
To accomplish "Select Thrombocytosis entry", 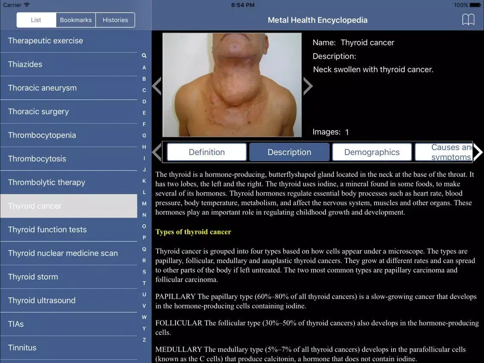I will 69,158.
